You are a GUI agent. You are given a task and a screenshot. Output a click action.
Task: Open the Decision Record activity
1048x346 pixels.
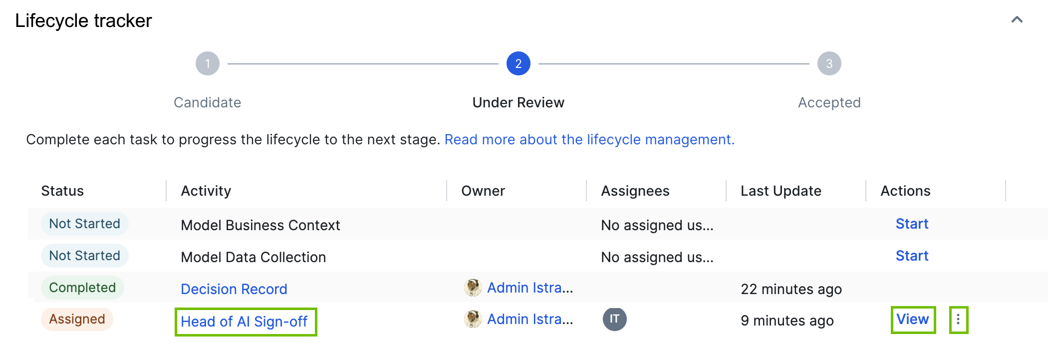234,289
